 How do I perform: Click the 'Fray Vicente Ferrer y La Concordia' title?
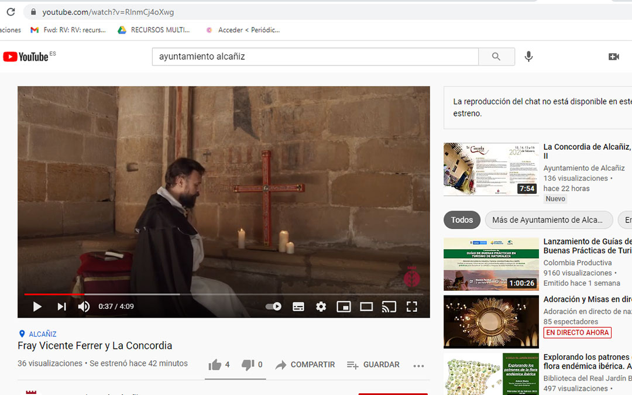tap(95, 346)
